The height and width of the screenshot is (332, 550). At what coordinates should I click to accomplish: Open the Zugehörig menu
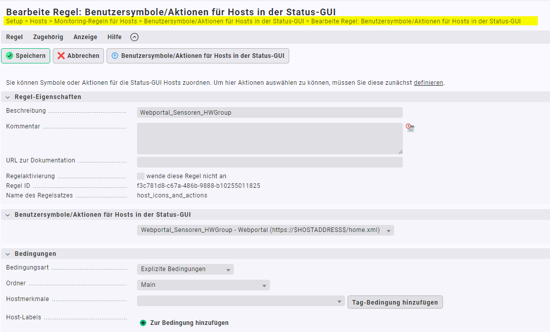pyautogui.click(x=48, y=37)
